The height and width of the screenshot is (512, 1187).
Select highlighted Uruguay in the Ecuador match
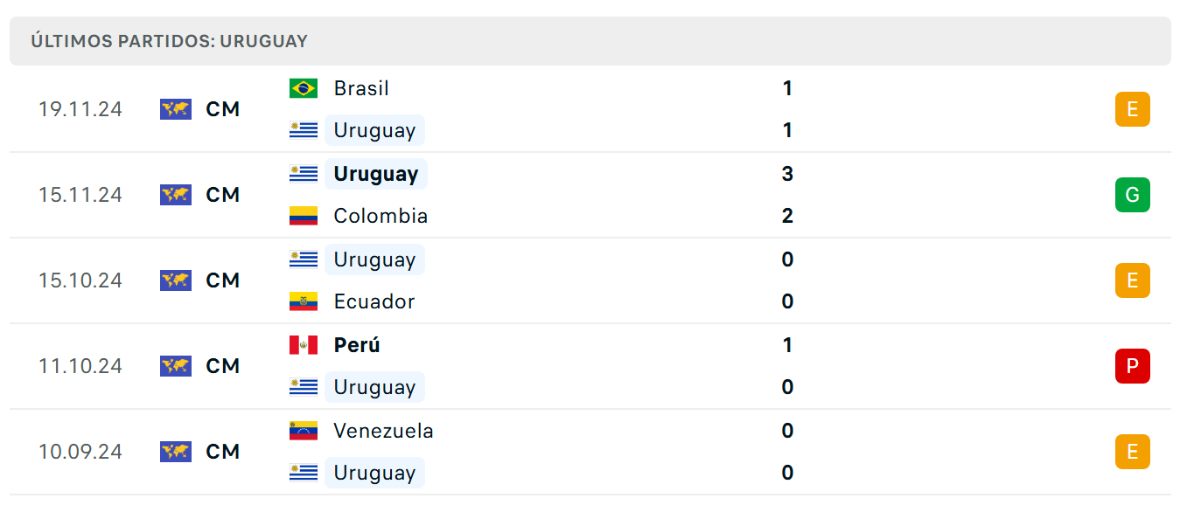pos(374,259)
